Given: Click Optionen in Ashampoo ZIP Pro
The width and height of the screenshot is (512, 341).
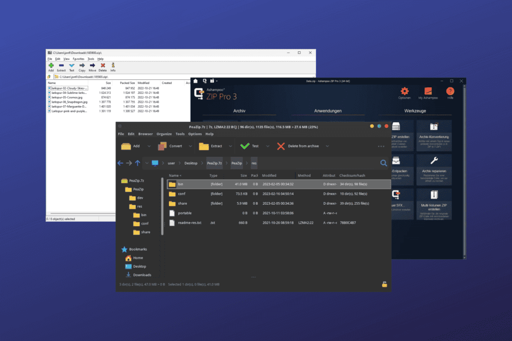Looking at the screenshot, I should 404,93.
